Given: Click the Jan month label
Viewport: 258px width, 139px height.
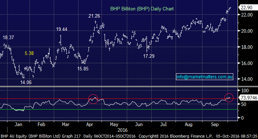Looking at the screenshot, I should (x=18, y=124).
